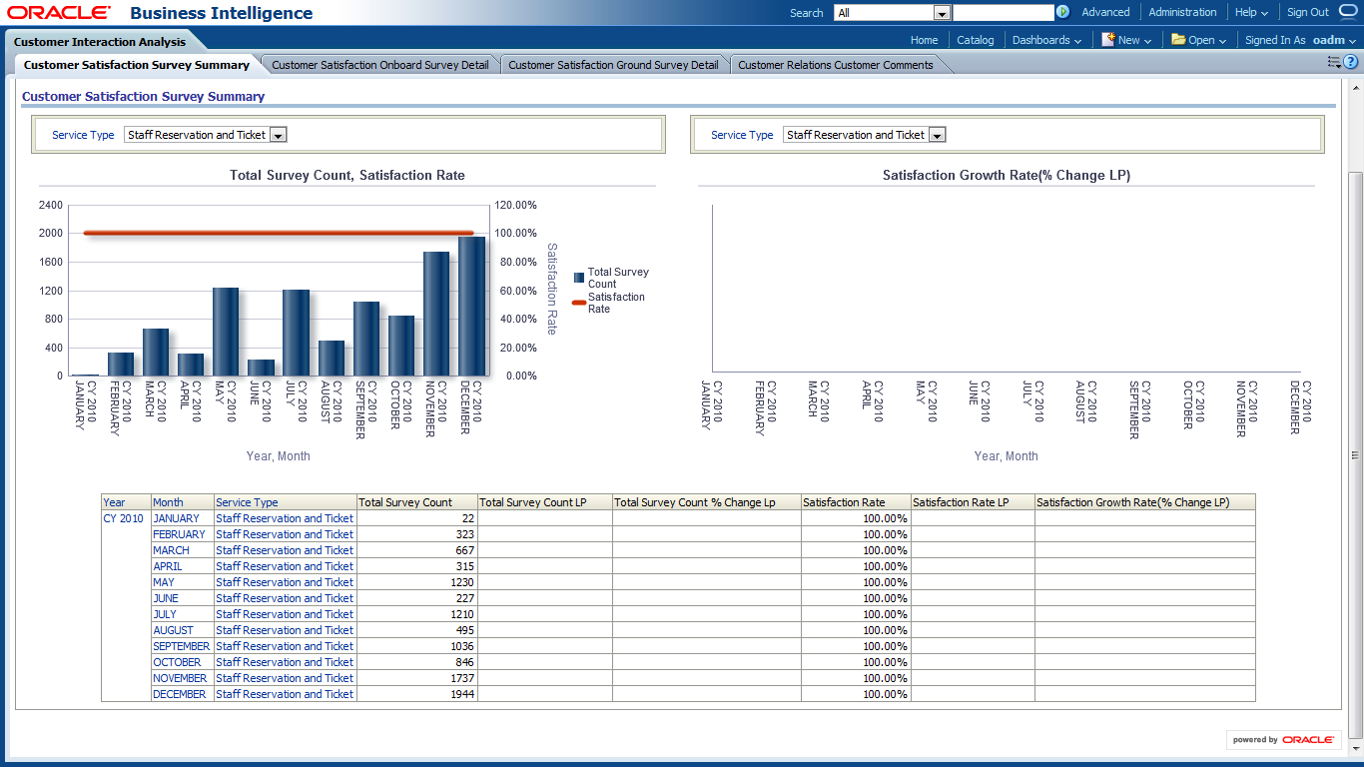Screen dimensions: 1364x767
Task: Click the Oracle logo in header
Action: click(59, 13)
